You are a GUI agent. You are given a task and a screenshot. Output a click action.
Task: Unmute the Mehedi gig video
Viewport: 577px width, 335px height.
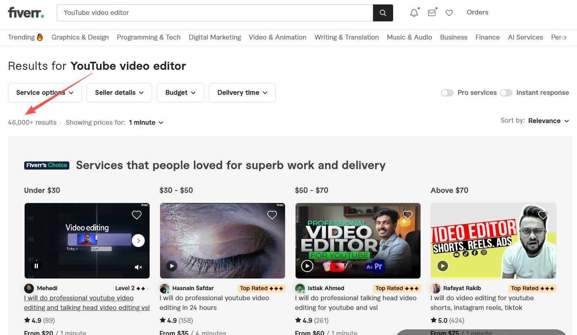click(138, 267)
